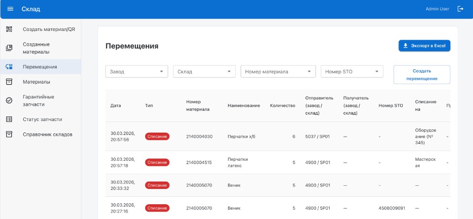Viewport: 473px width, 219px height.
Task: Click the Гарантийные запчасти checkmark badge icon
Action: (x=9, y=100)
